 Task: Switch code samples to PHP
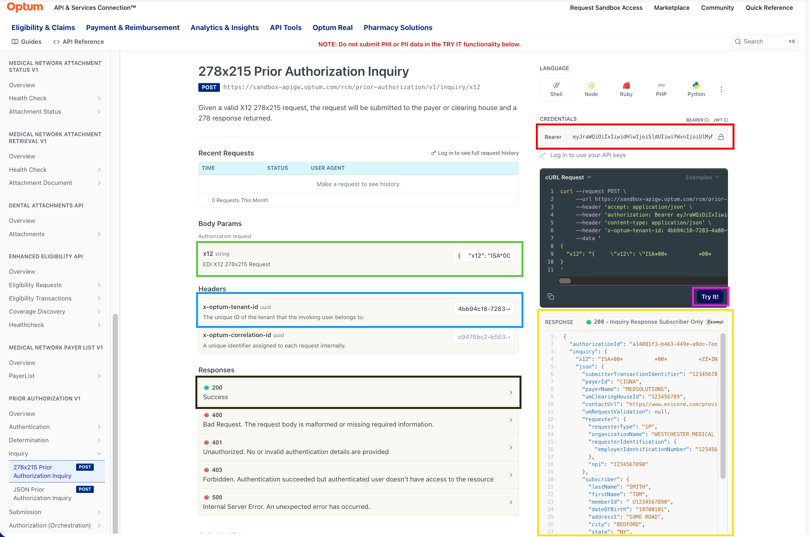[661, 89]
